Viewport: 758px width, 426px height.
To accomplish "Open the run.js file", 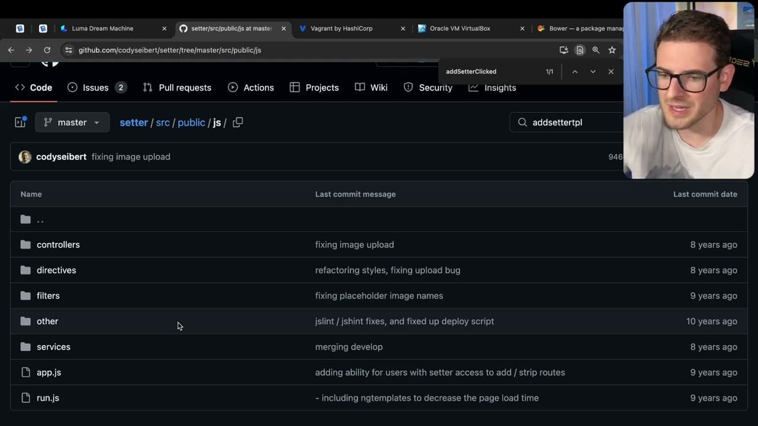I will tap(48, 398).
